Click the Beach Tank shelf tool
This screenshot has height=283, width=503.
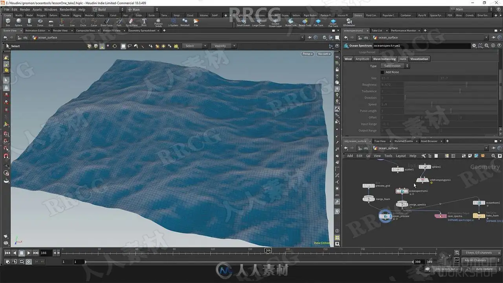pos(305,22)
